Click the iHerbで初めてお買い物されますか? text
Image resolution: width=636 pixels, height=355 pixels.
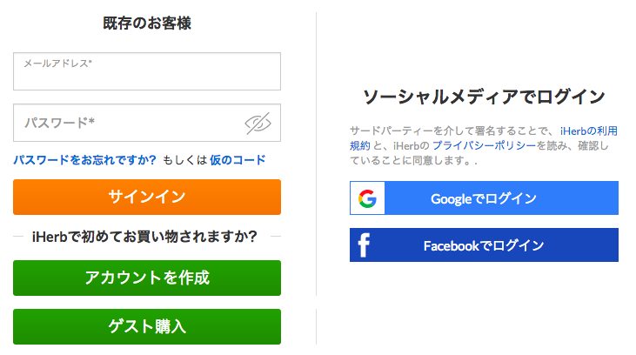(144, 237)
